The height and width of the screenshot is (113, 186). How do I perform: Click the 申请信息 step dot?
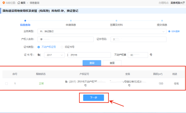pyautogui.click(x=71, y=21)
